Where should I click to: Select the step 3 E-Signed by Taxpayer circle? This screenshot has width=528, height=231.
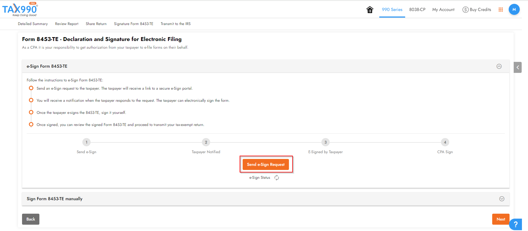[325, 142]
